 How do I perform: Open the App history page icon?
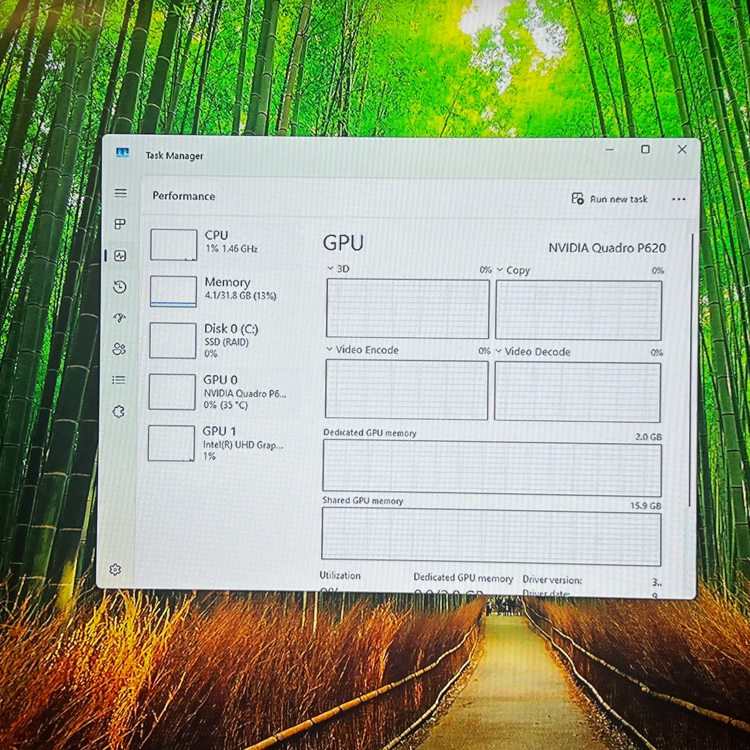[120, 287]
